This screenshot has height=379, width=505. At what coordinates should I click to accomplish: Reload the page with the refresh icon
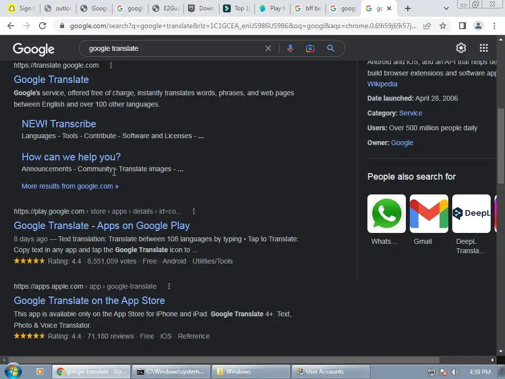click(x=42, y=26)
